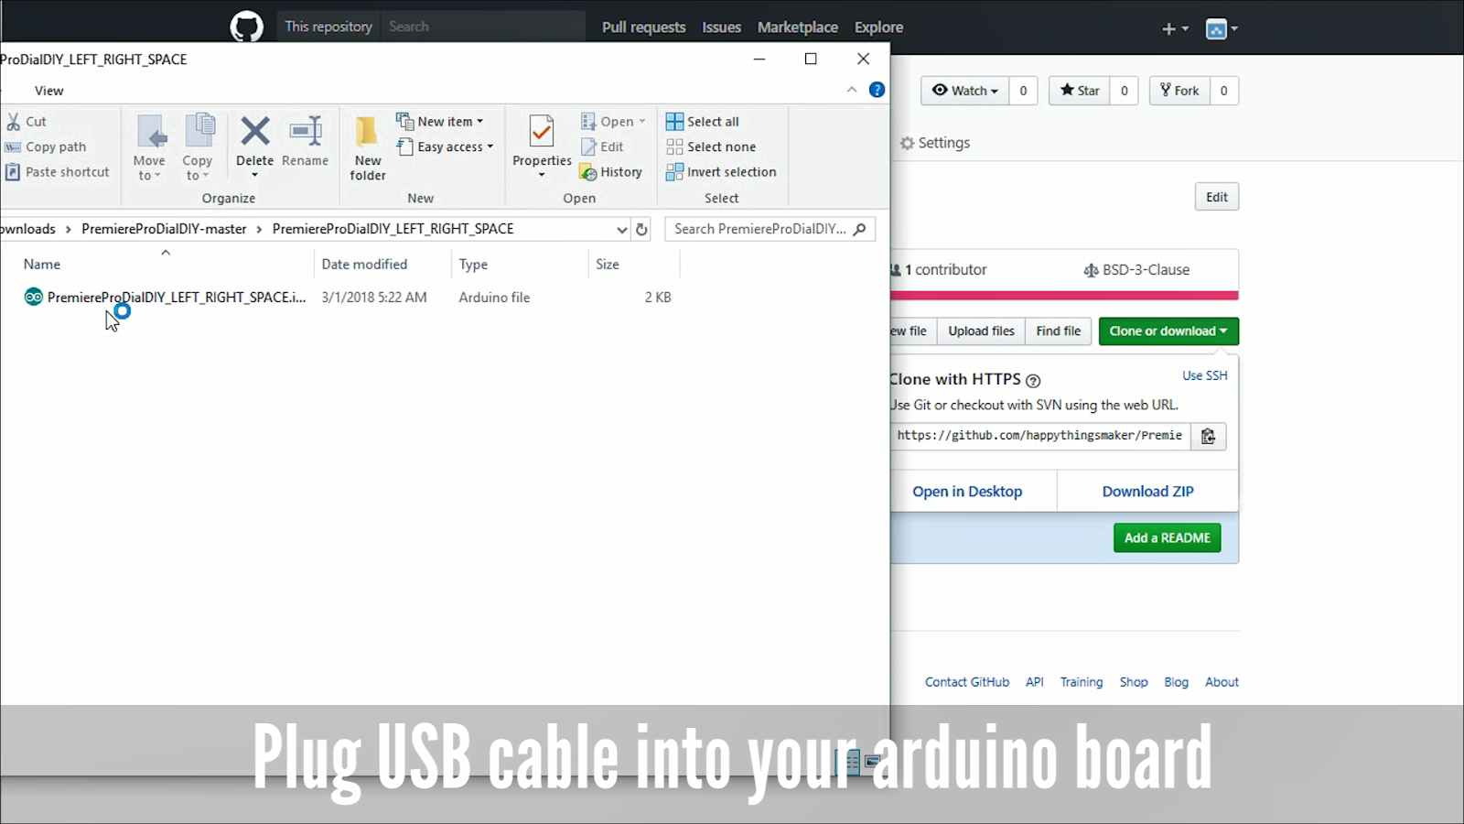Sort files by the Name column

click(x=42, y=264)
